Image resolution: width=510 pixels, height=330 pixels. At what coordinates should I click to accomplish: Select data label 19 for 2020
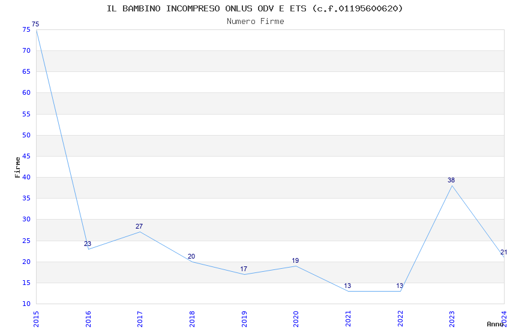(295, 260)
